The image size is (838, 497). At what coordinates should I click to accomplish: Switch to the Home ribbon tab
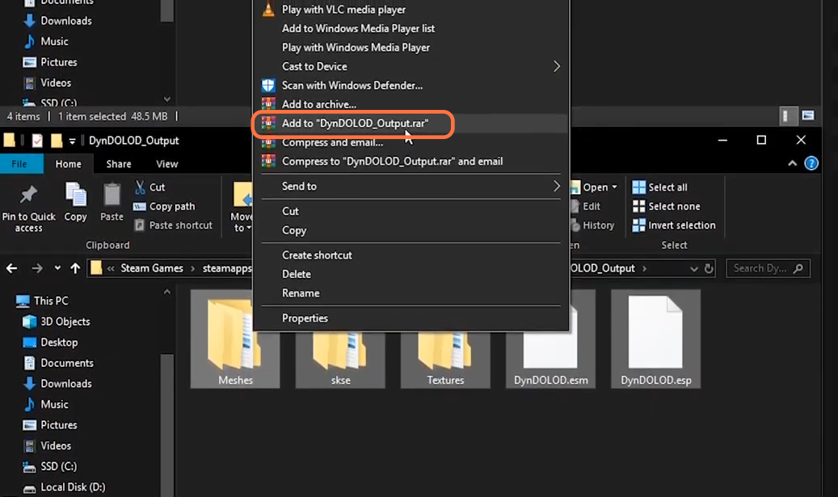coord(69,164)
